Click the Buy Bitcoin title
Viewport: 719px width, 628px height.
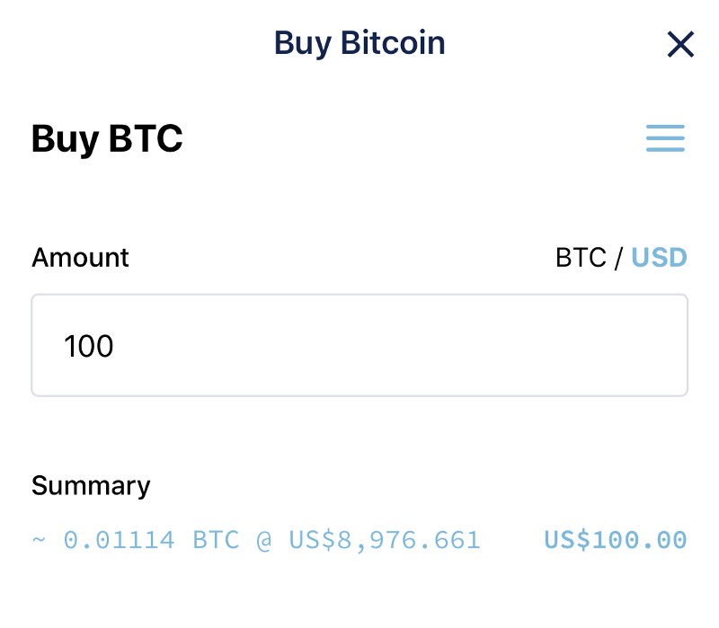359,43
